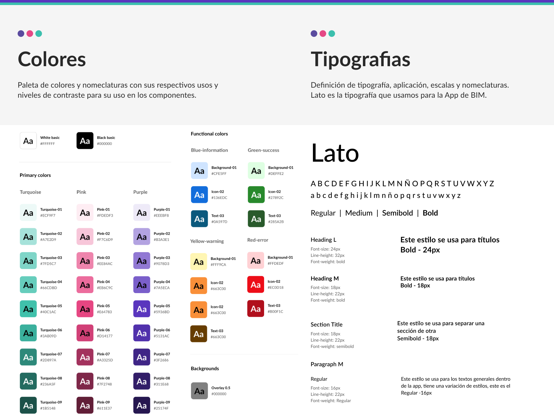Click the Black basic Aa swatch
This screenshot has height=416, width=554.
point(85,141)
